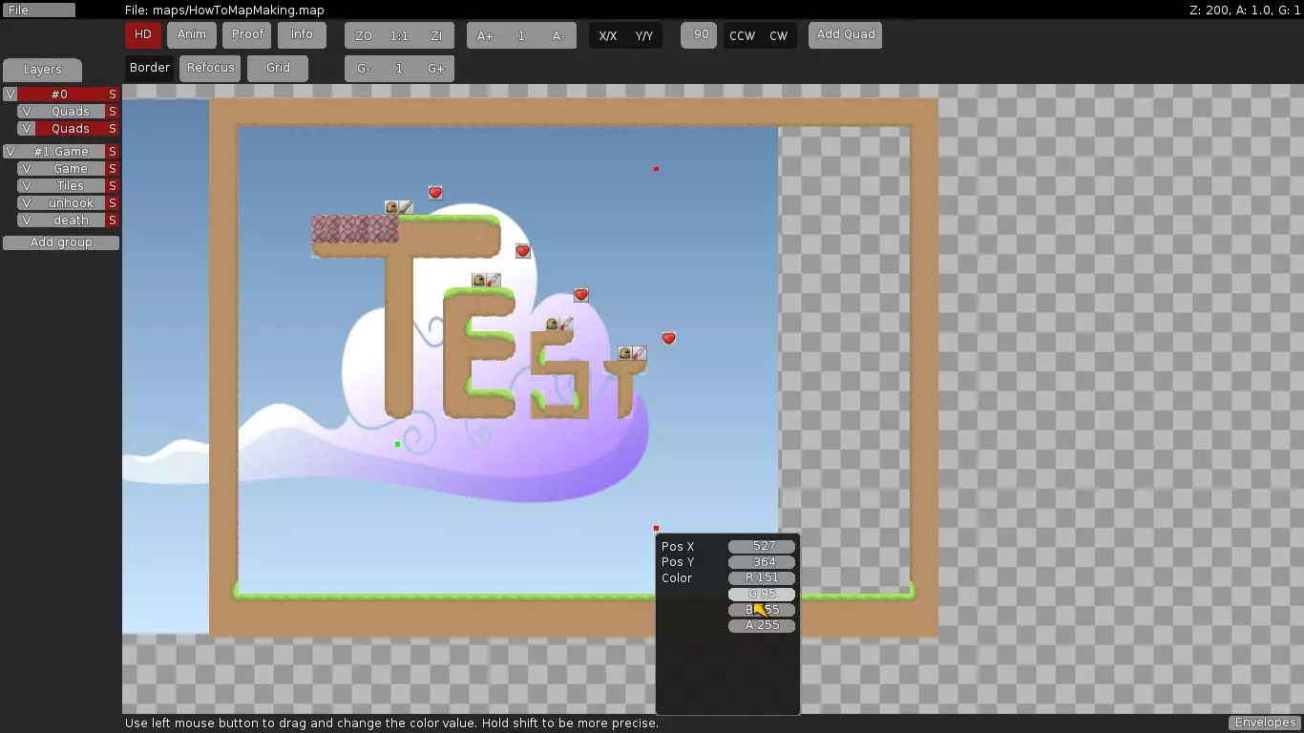Click the Add group button

point(61,242)
